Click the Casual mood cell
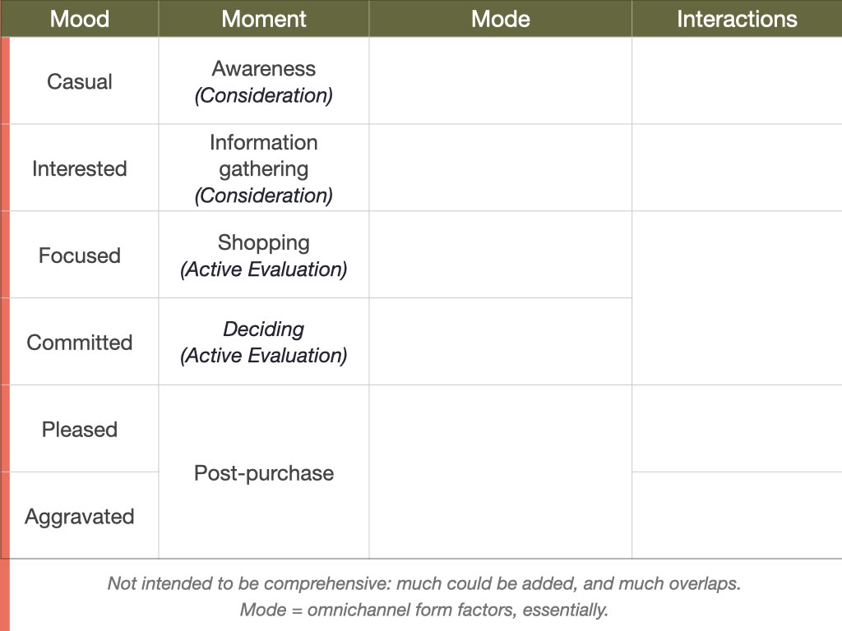Screen dimensions: 842x631 coord(80,81)
